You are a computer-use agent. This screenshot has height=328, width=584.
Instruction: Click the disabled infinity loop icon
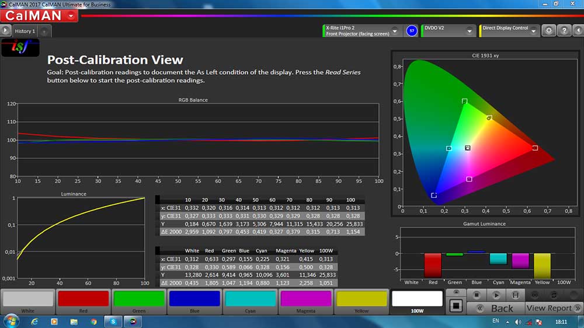tap(535, 295)
